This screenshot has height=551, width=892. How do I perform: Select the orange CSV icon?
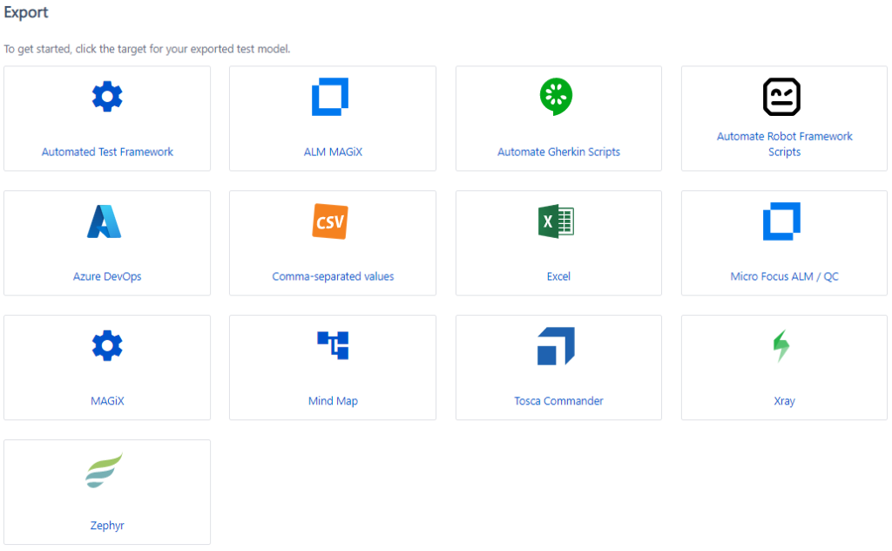point(330,221)
